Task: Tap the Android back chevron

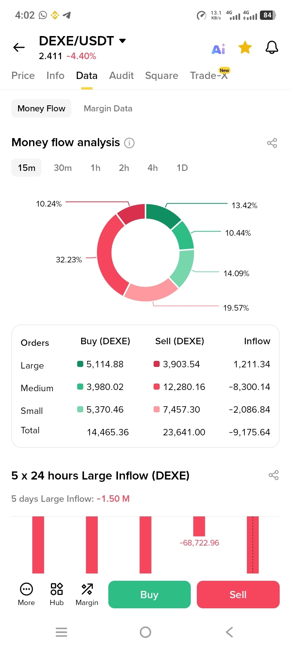Action: (x=229, y=632)
